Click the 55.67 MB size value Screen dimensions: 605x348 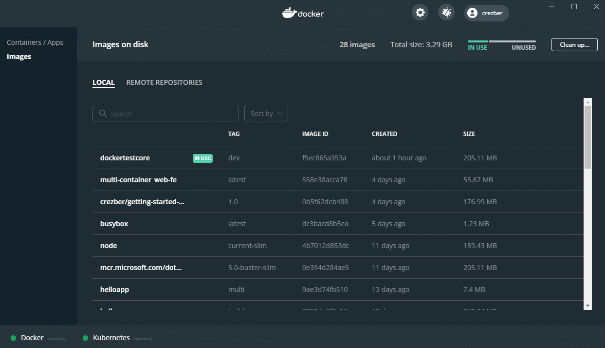478,180
